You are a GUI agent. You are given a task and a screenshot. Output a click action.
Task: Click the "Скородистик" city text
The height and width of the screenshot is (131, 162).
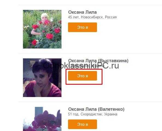point(92,114)
